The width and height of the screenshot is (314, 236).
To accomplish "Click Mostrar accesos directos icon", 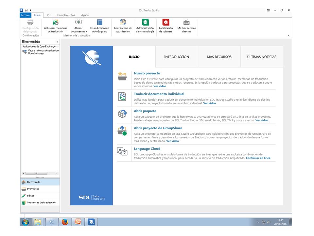I will click(x=186, y=22).
